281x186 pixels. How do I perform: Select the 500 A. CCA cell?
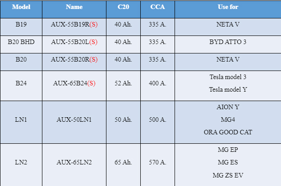coord(157,122)
